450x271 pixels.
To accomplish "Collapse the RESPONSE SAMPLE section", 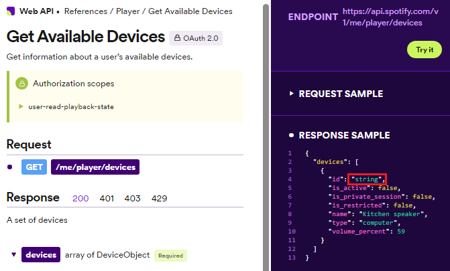I will tap(291, 135).
